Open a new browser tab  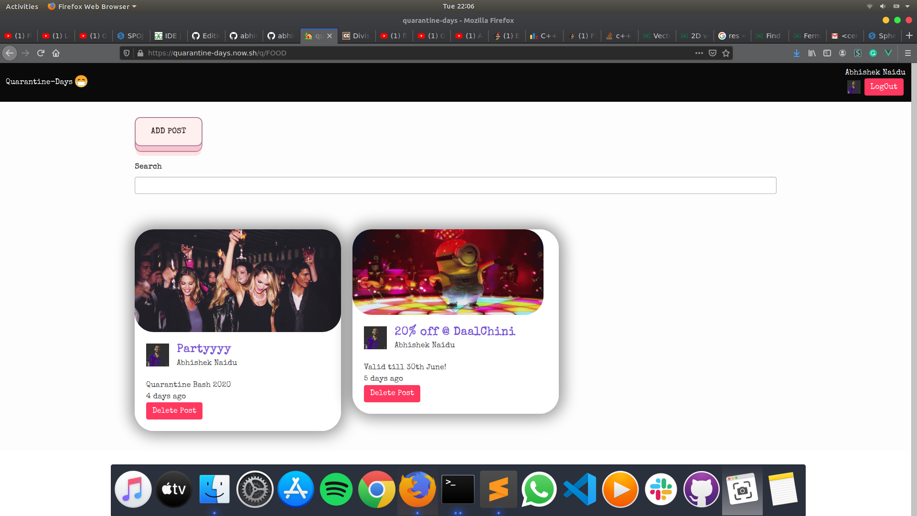click(909, 36)
